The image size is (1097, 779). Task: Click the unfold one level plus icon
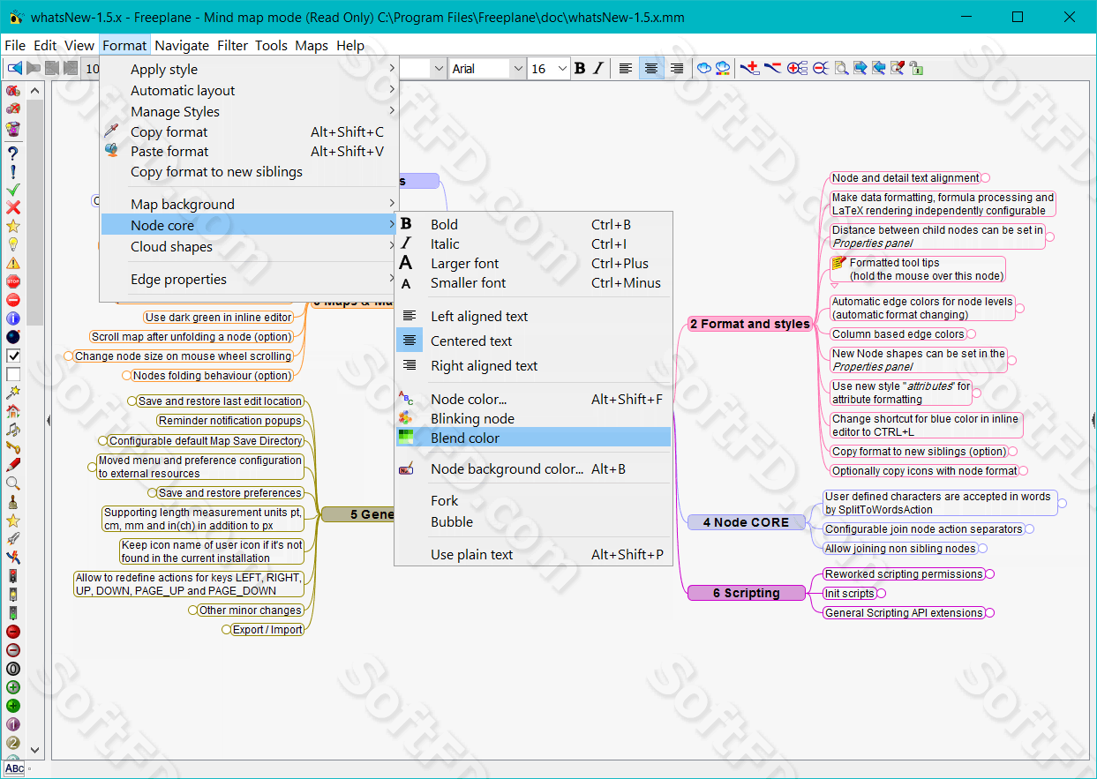point(798,69)
